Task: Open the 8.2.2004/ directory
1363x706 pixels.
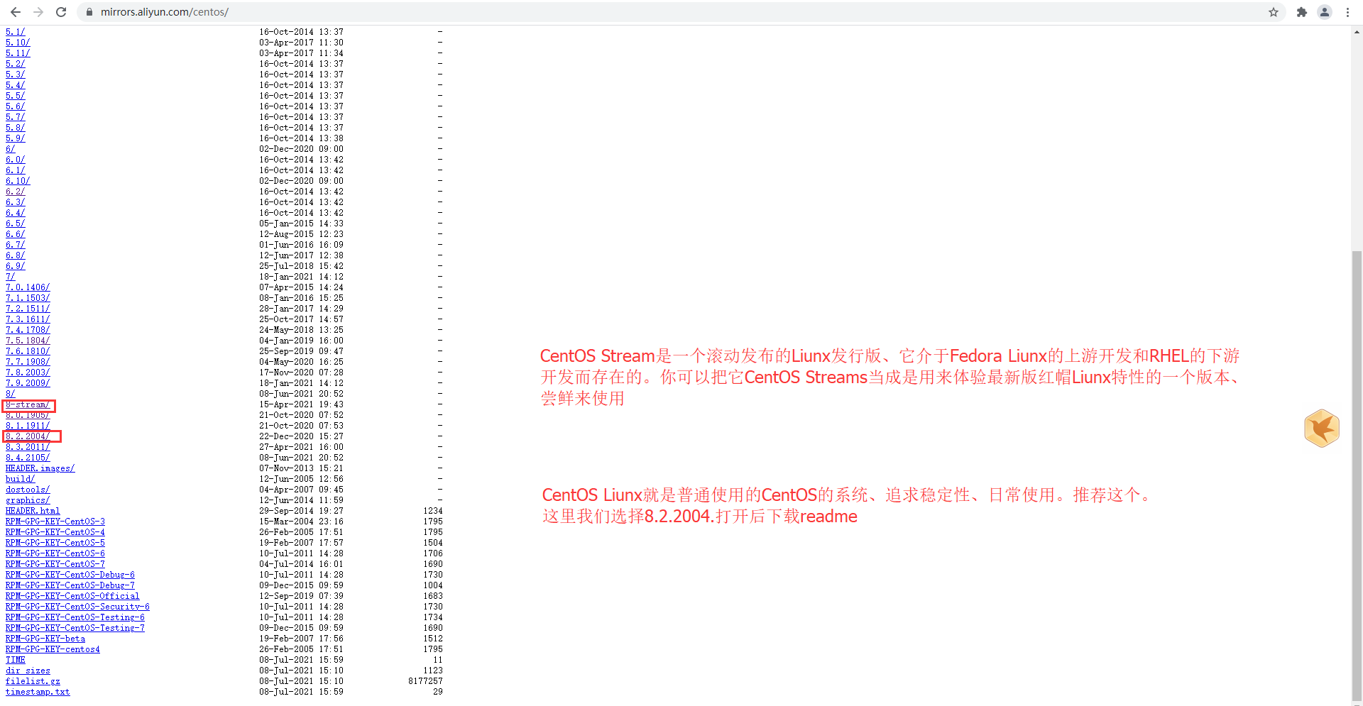Action: point(28,436)
